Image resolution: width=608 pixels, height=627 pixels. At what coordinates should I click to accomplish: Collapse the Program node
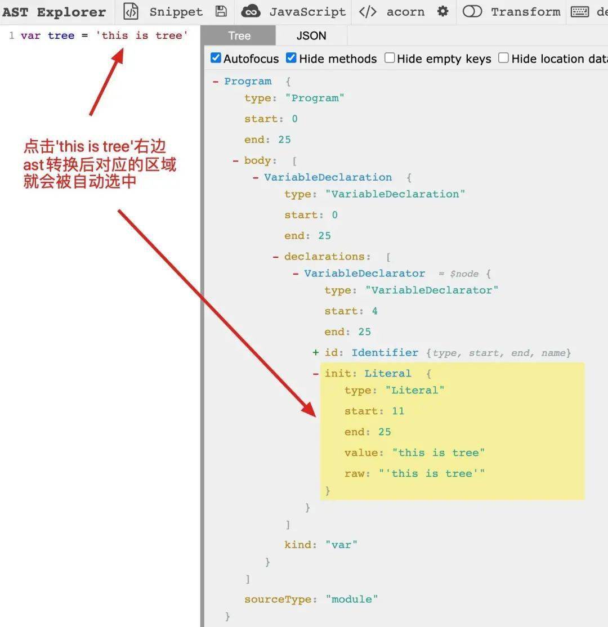click(216, 82)
